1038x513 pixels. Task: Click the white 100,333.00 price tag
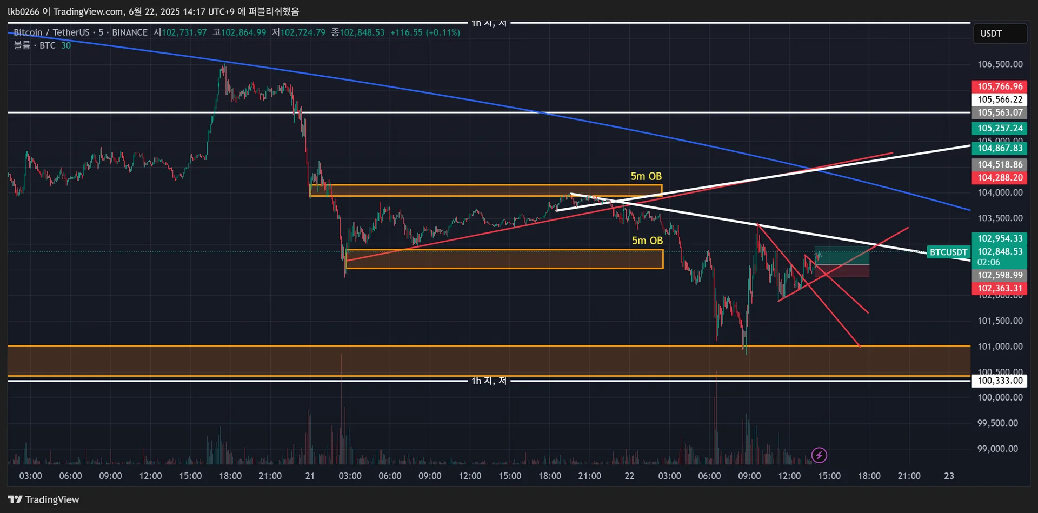tap(999, 381)
